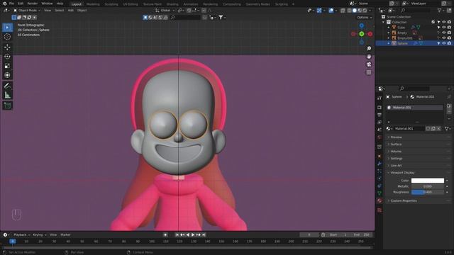This screenshot has width=454, height=255.
Task: Switch to the Shading workspace tab
Action: [172, 4]
